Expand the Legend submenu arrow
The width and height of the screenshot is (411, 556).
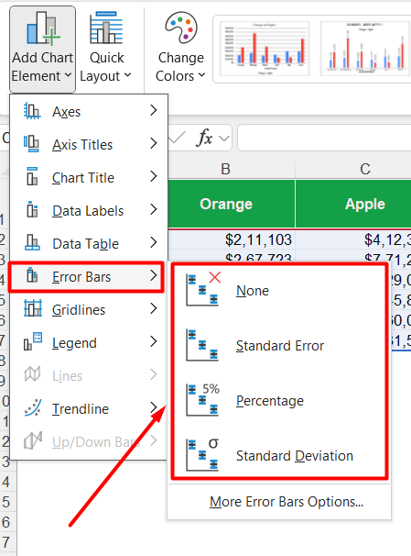pyautogui.click(x=154, y=341)
